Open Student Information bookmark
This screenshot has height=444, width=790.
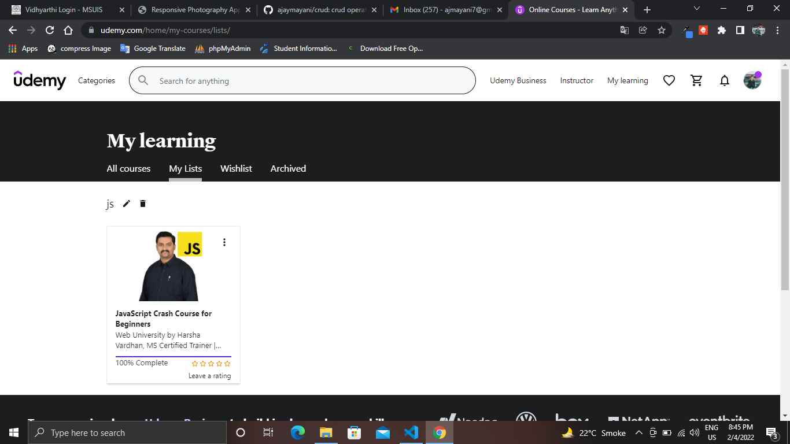click(x=298, y=49)
